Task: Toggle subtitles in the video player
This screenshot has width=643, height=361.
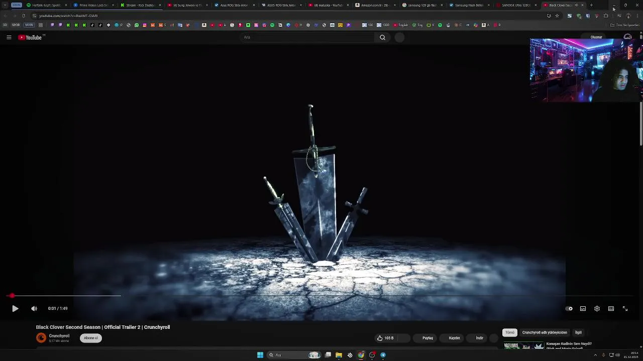Action: pos(583,308)
